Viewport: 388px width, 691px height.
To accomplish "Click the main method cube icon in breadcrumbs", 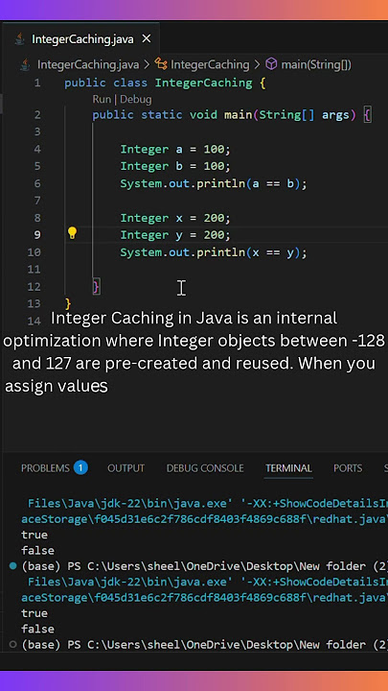I will pos(272,65).
